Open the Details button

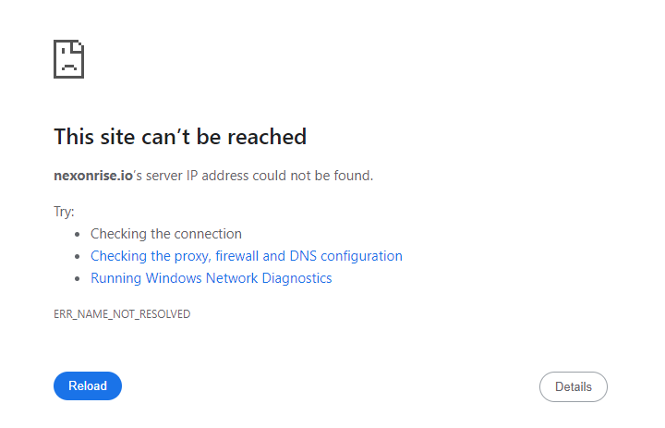point(573,386)
